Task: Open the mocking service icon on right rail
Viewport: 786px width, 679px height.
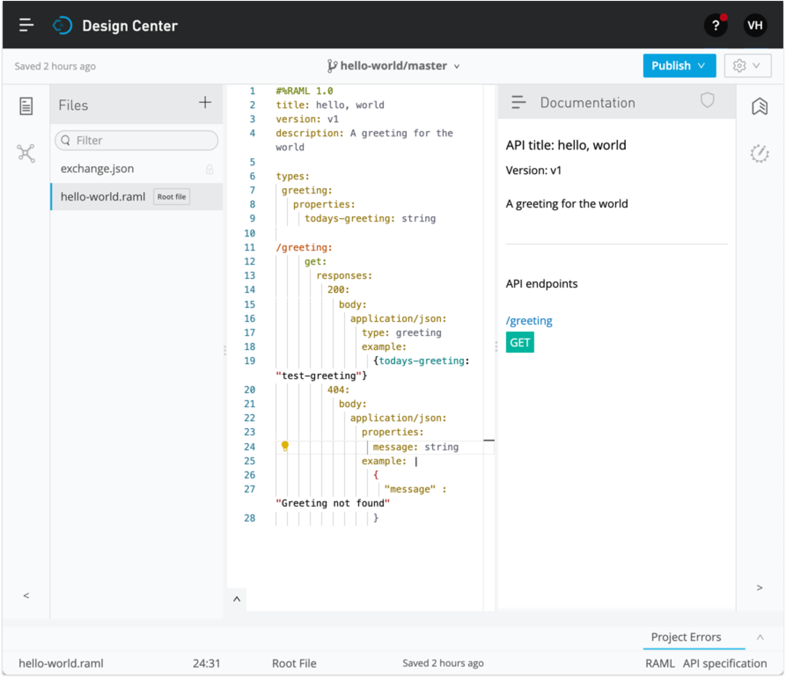Action: click(x=760, y=153)
